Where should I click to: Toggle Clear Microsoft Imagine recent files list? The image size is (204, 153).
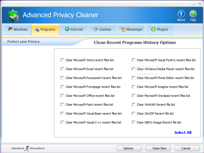click(x=134, y=87)
